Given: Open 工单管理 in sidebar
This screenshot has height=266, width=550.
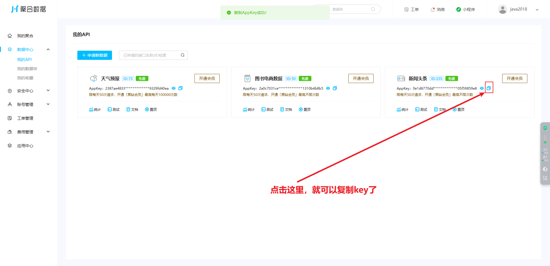Looking at the screenshot, I should [25, 118].
